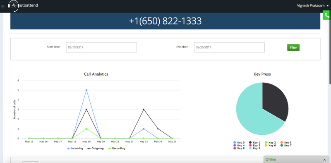Toggle the Outgoing series legend

(x=96, y=149)
